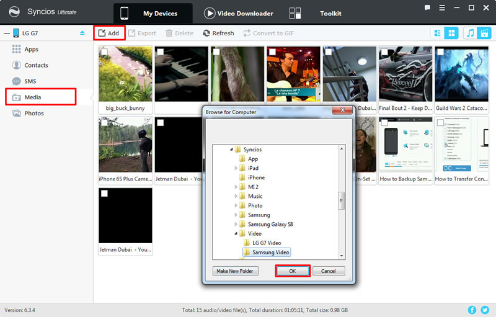496x317 pixels.
Task: Check the piano video checkbox
Action: pyautogui.click(x=161, y=52)
